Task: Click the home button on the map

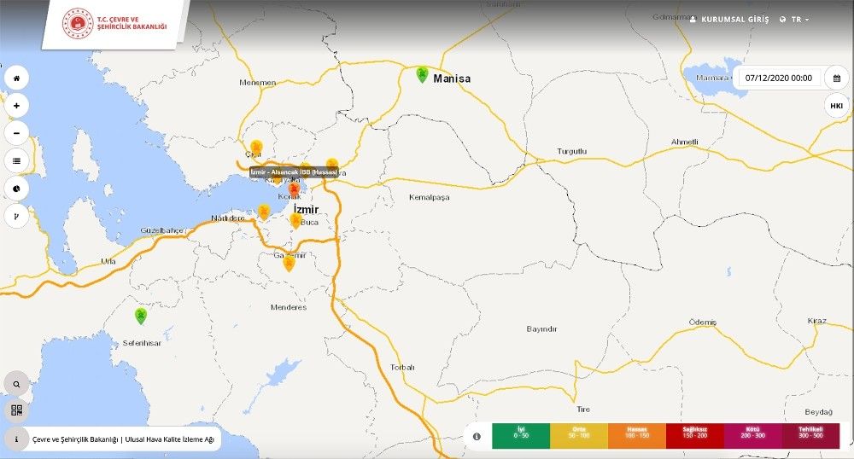Action: point(16,78)
